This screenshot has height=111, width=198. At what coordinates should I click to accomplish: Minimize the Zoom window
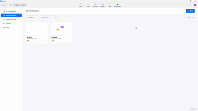point(186,1)
